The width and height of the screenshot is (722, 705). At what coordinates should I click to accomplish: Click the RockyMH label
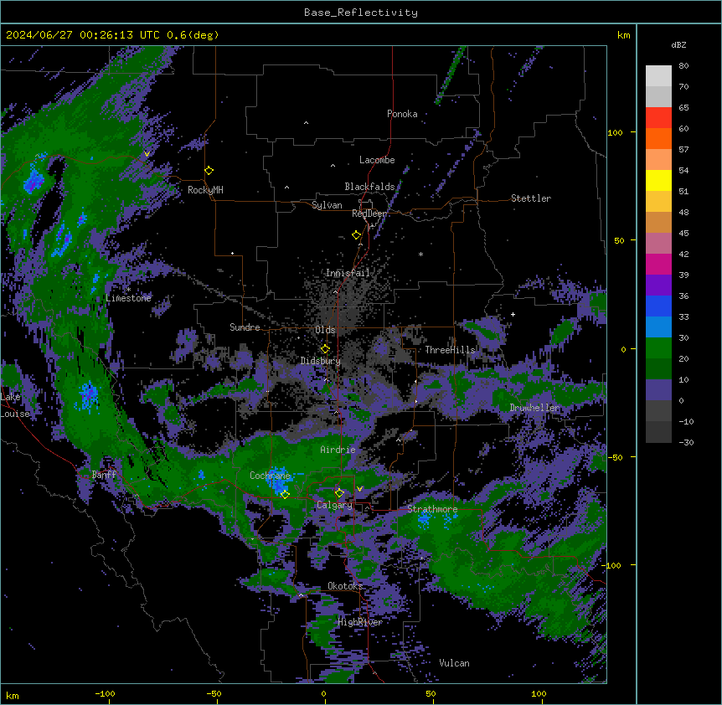(205, 190)
